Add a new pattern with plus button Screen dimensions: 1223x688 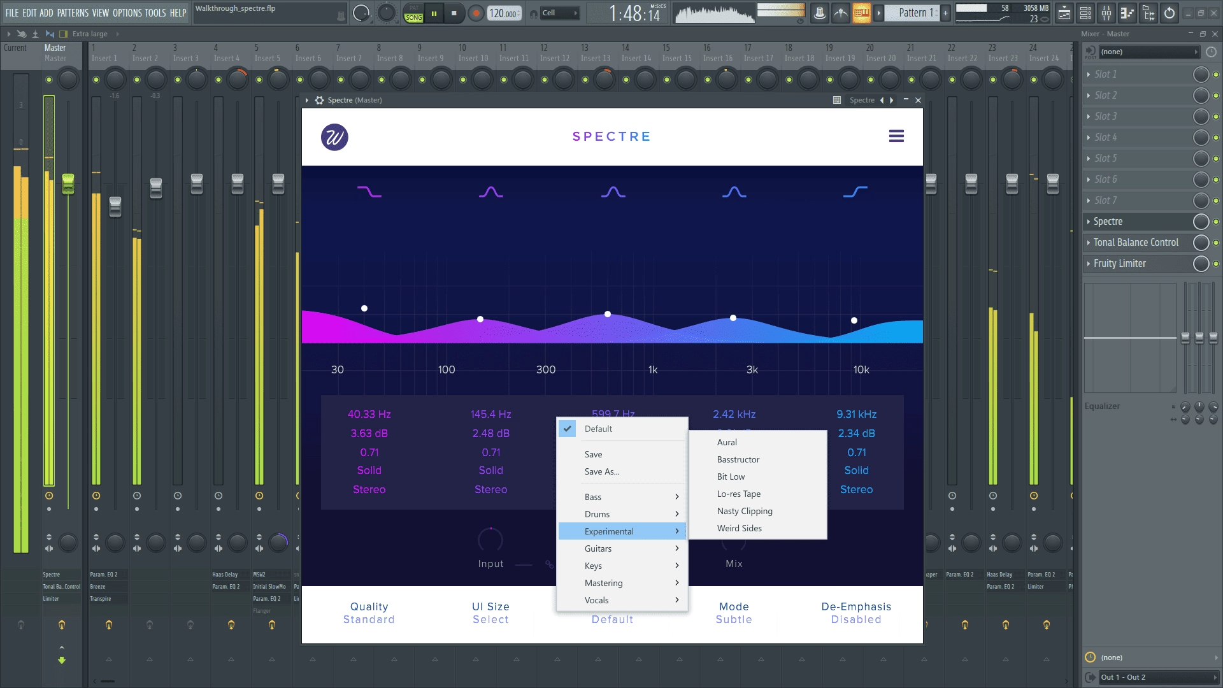click(x=945, y=13)
